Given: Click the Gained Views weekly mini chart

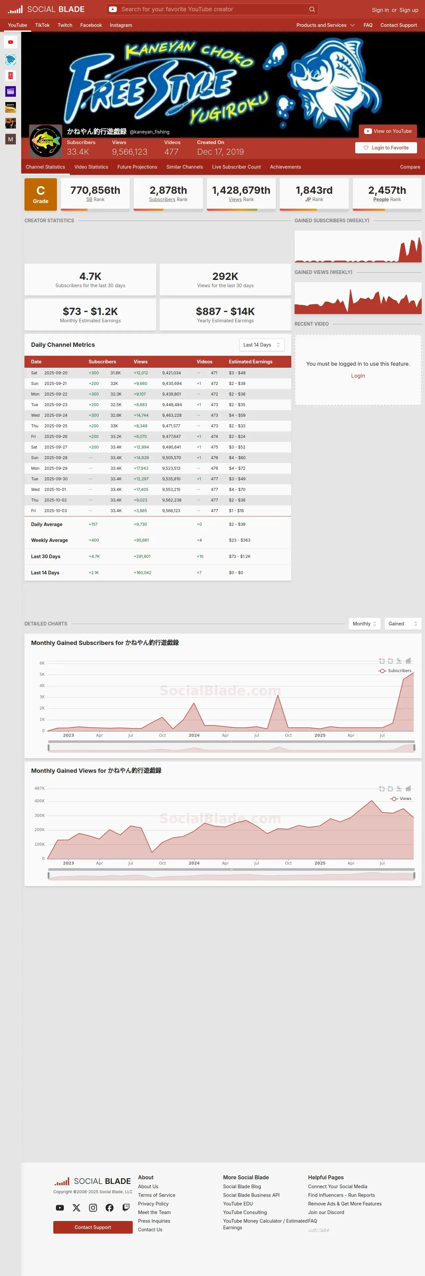Looking at the screenshot, I should (x=358, y=298).
